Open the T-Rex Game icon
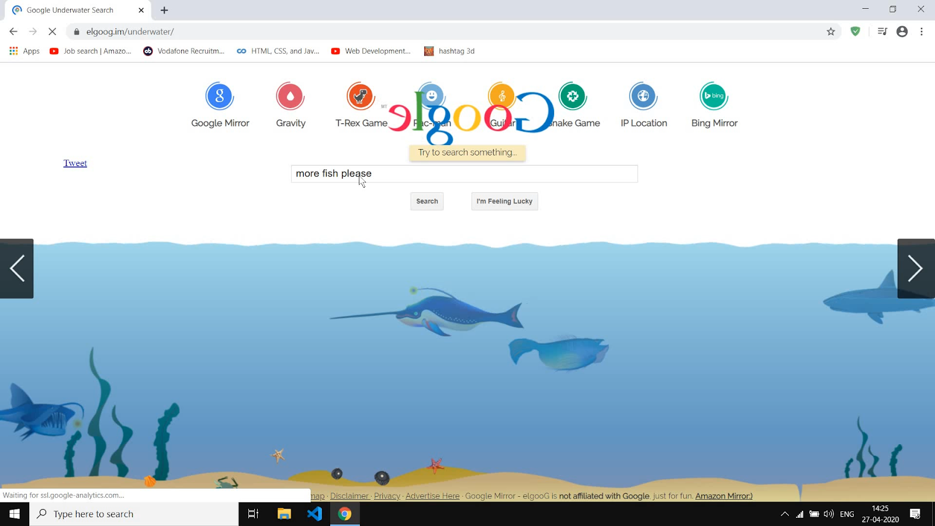Screen dimensions: 935x526 point(361,96)
